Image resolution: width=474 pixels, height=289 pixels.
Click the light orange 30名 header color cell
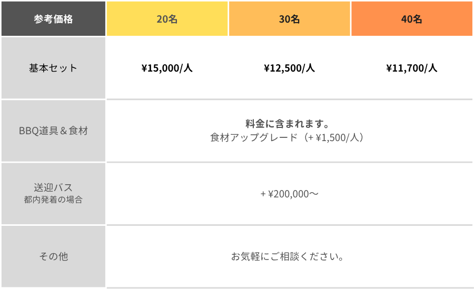click(290, 19)
